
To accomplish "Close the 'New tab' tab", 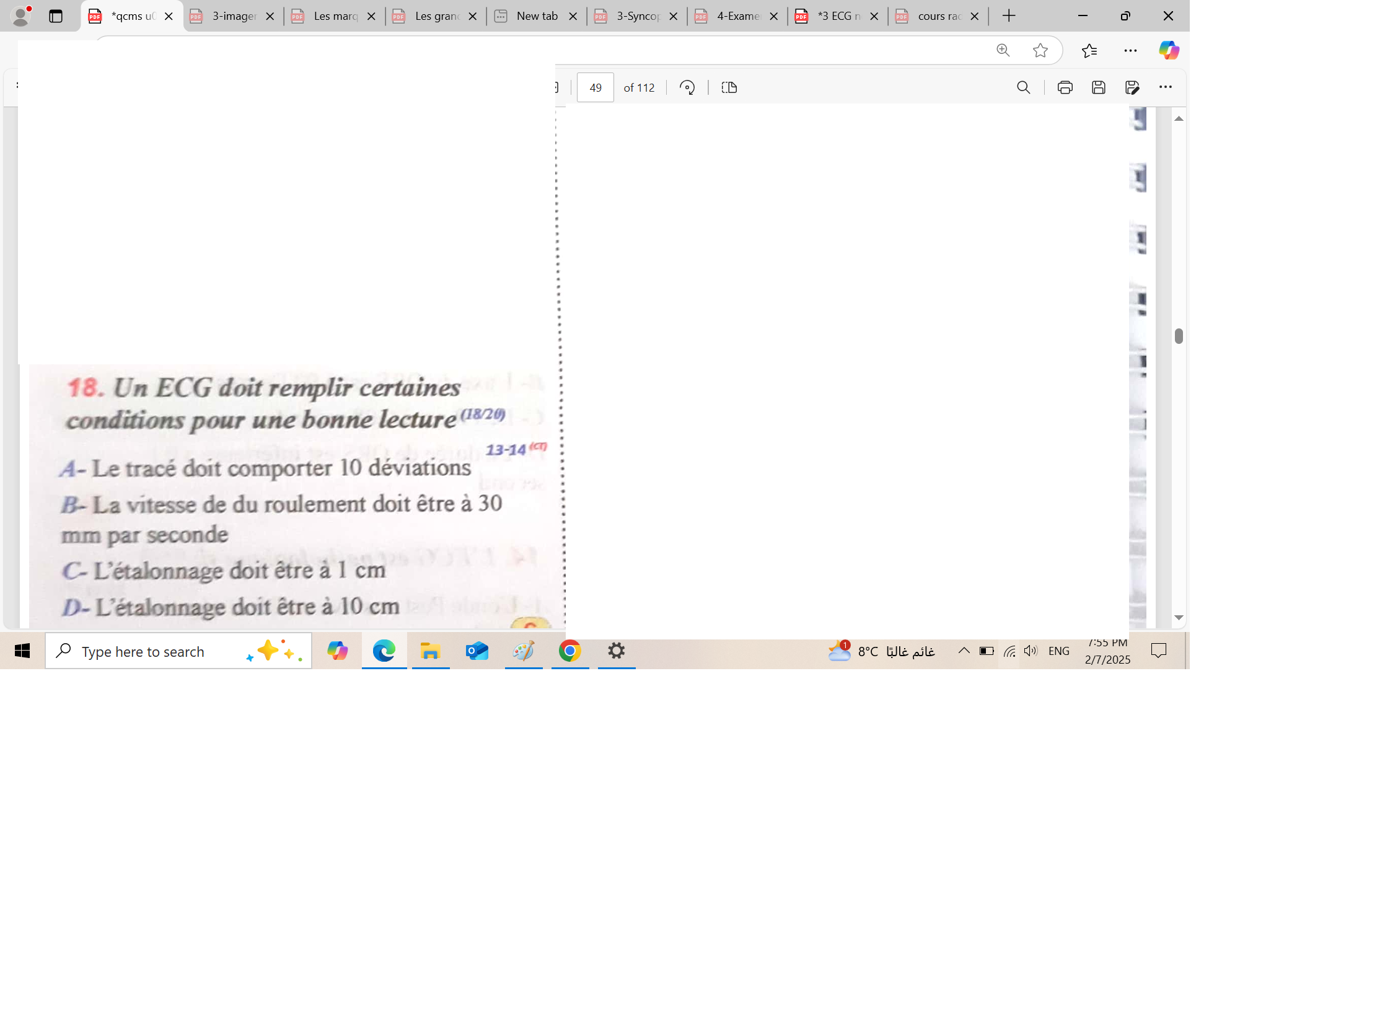I will click(573, 16).
